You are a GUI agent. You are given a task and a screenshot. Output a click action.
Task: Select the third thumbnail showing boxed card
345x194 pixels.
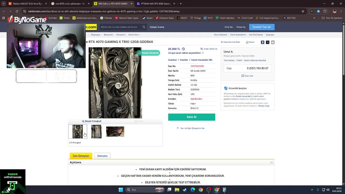[115, 131]
